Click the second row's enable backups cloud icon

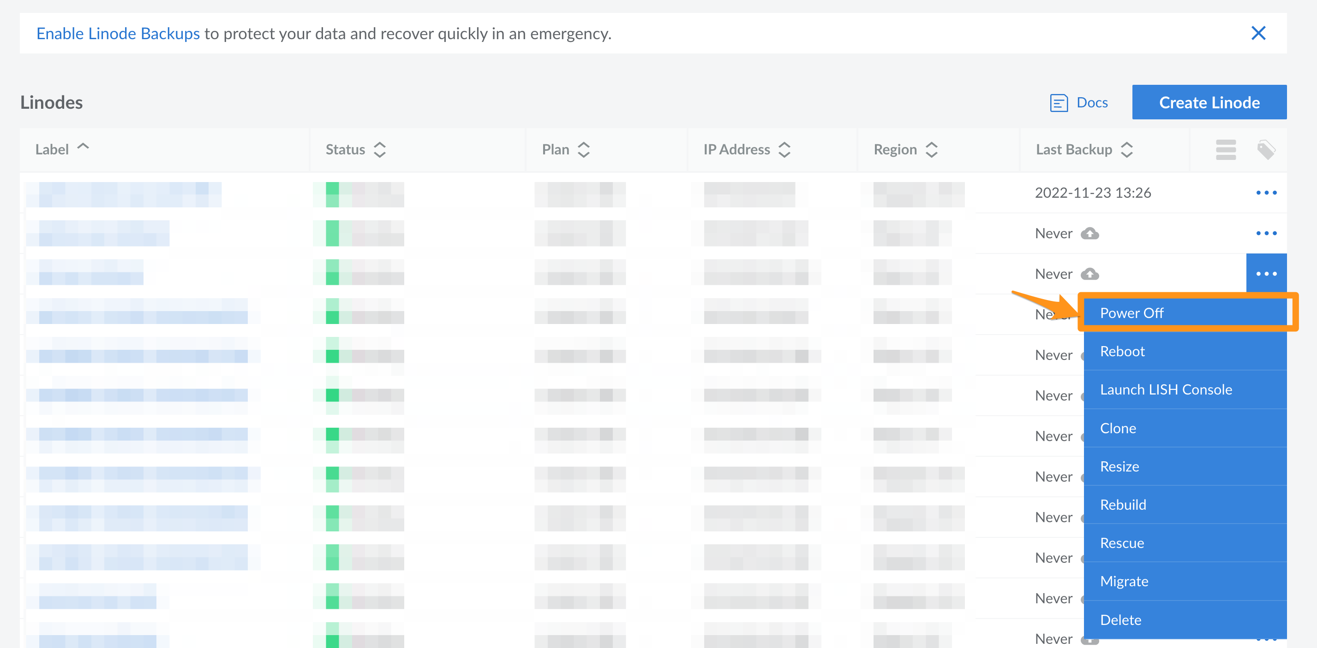click(x=1090, y=233)
